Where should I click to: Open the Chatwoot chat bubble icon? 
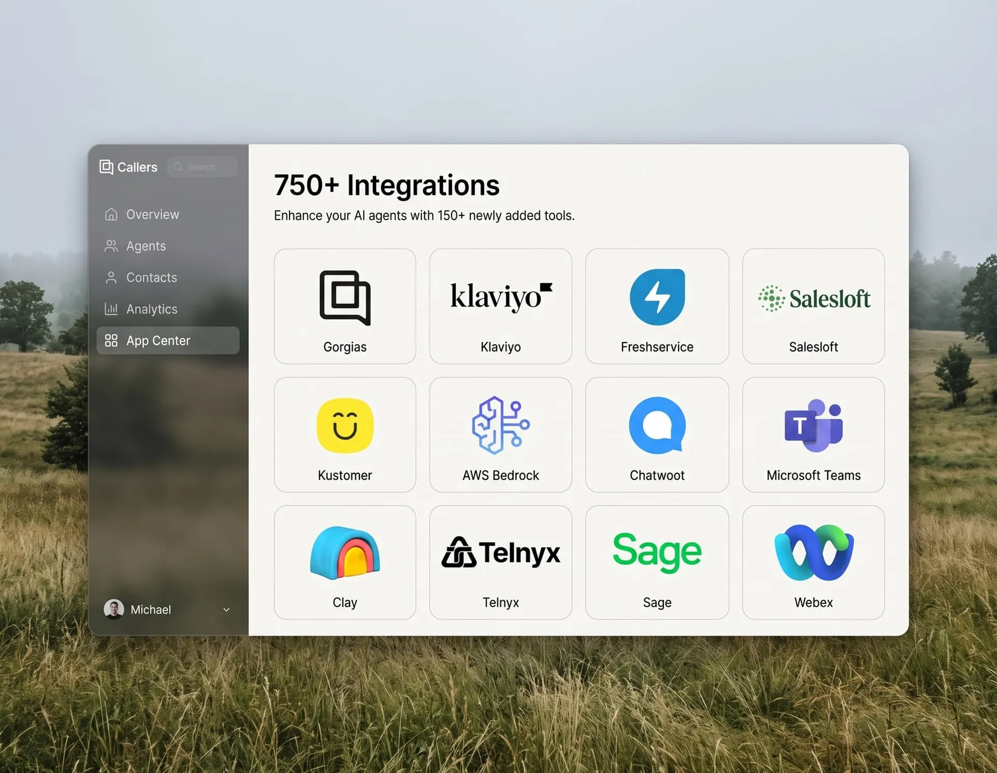click(x=657, y=426)
